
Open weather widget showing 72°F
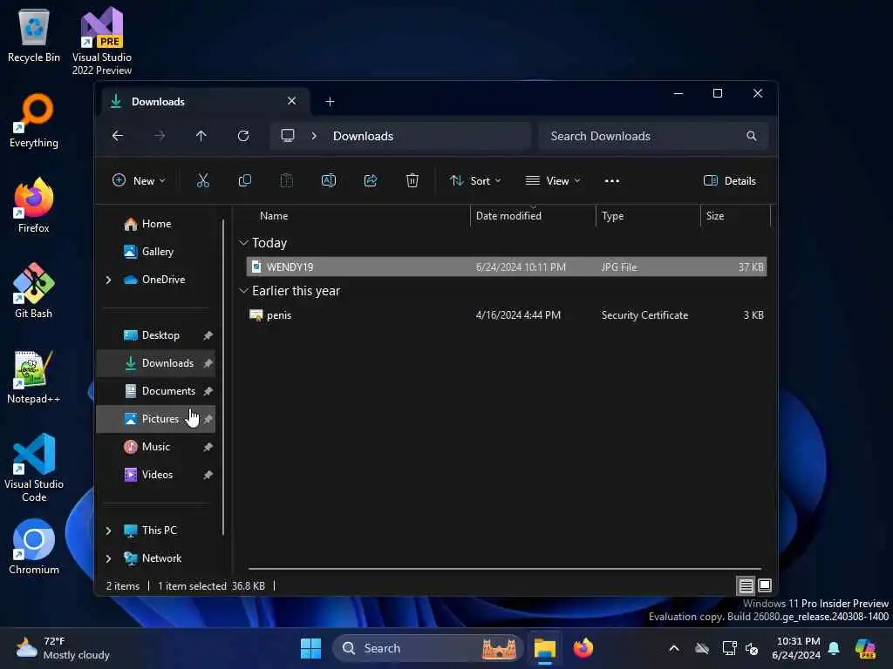[x=63, y=648]
